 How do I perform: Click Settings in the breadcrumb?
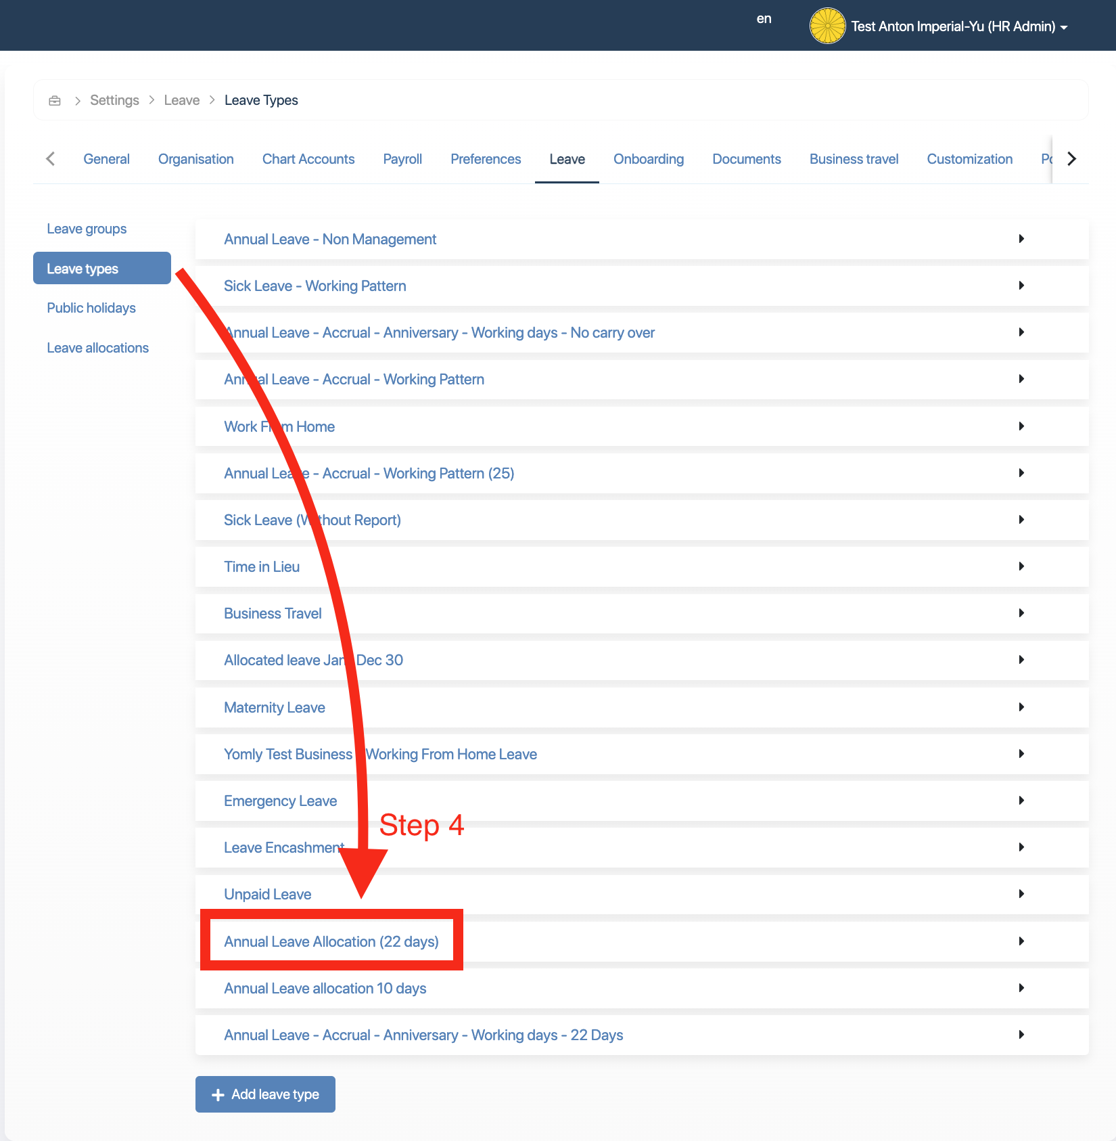pos(114,100)
